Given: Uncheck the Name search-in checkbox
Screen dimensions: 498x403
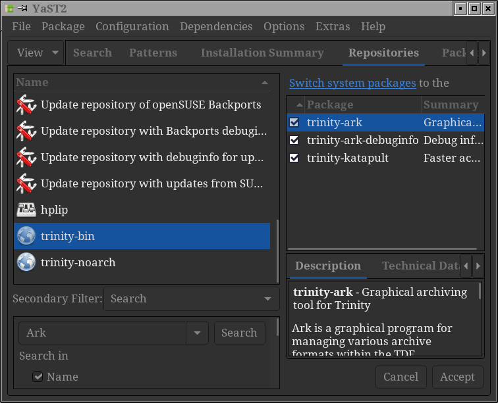Looking at the screenshot, I should coord(38,377).
